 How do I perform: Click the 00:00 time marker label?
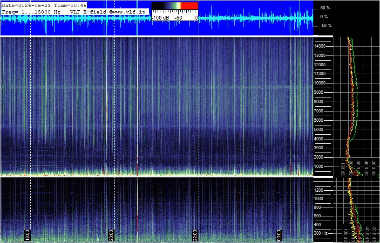pos(279,235)
